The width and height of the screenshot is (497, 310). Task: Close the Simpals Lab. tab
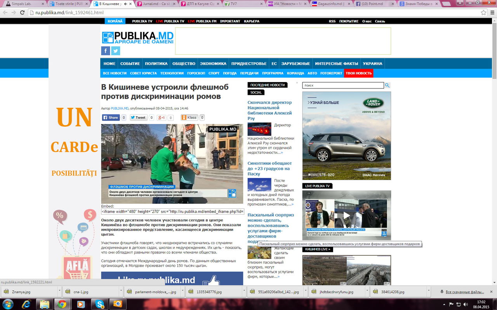click(43, 4)
